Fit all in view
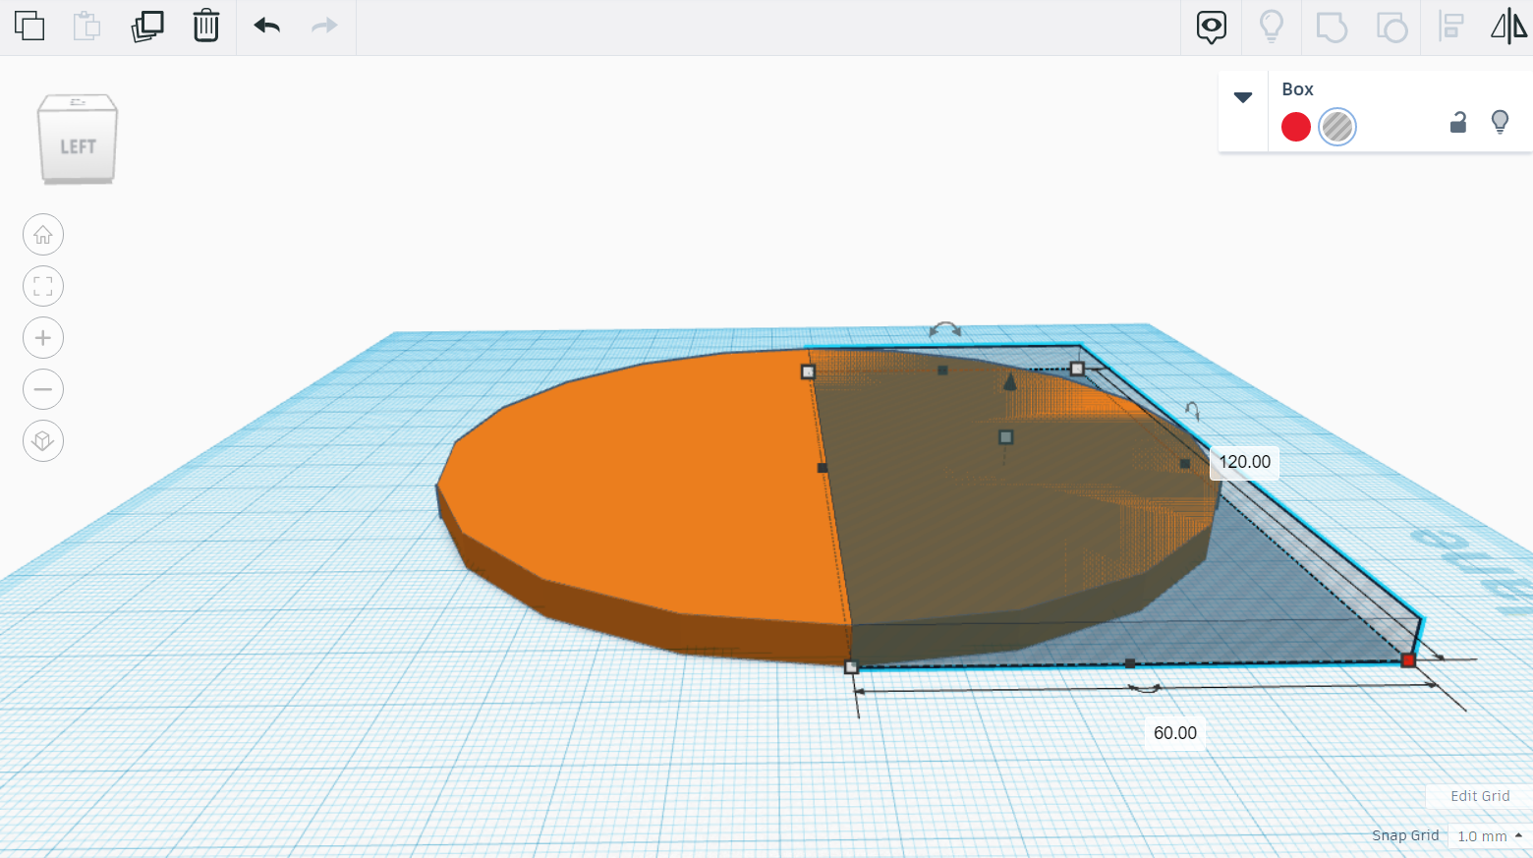Screen dimensions: 1533x858 43,287
